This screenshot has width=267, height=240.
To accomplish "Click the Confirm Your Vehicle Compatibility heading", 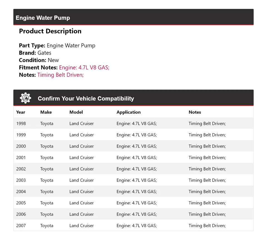I will pyautogui.click(x=86, y=98).
